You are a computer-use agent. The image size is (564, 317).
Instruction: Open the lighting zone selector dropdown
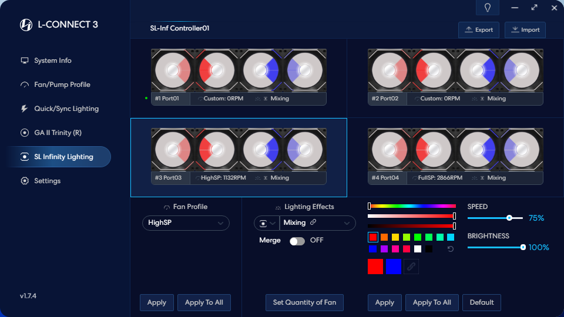(267, 223)
